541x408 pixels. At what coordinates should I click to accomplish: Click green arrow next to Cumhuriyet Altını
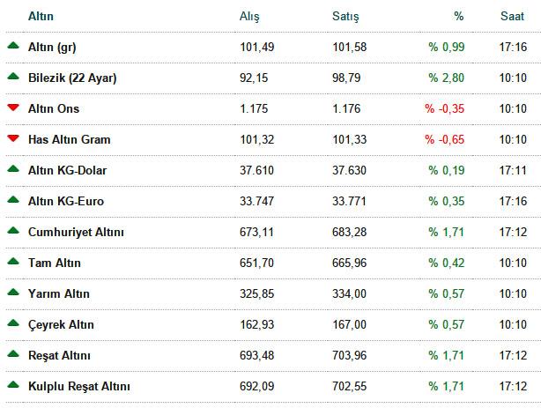pyautogui.click(x=13, y=230)
